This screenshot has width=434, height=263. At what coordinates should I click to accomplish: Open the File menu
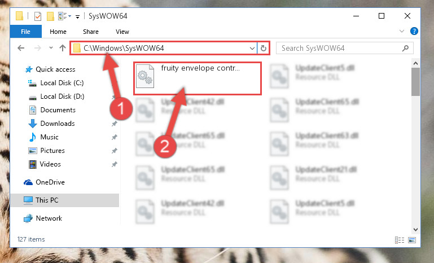[x=26, y=32]
